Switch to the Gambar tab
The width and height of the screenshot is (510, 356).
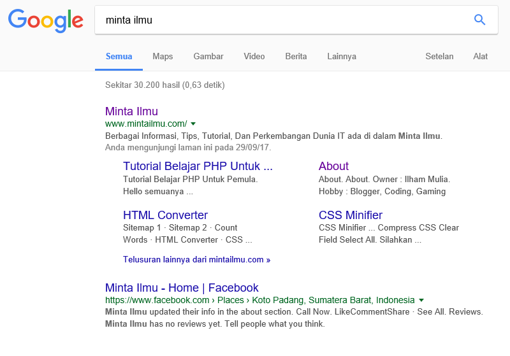pos(208,56)
